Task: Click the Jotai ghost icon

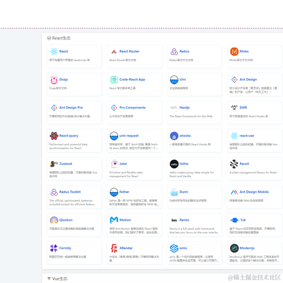Action: click(114, 164)
